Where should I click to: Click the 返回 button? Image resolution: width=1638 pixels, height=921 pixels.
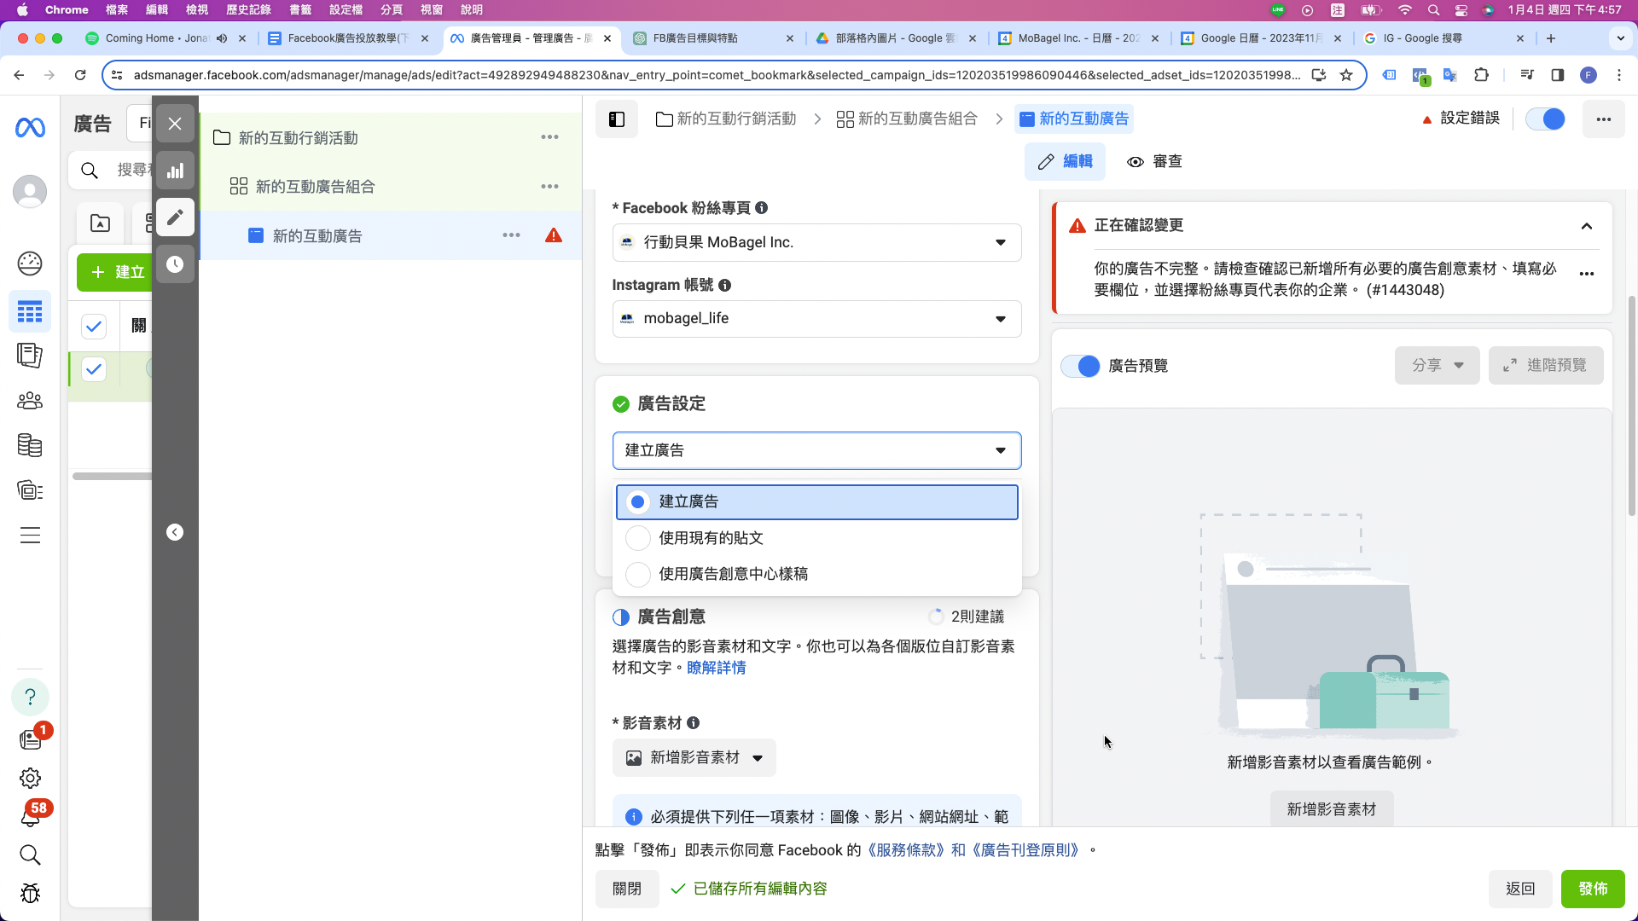[x=1520, y=889]
